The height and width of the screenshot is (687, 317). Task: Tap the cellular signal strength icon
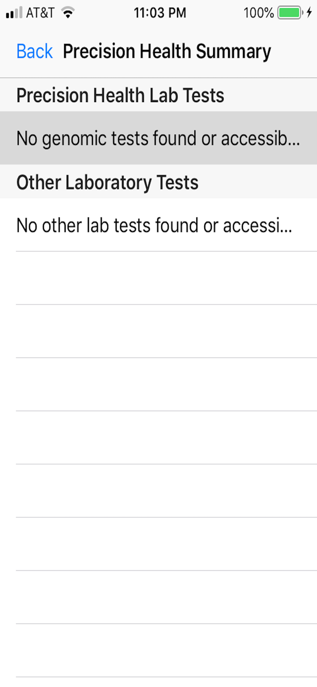tap(12, 12)
